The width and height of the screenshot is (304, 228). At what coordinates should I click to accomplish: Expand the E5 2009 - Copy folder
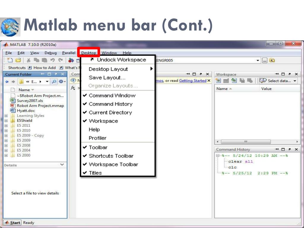(x=6, y=135)
